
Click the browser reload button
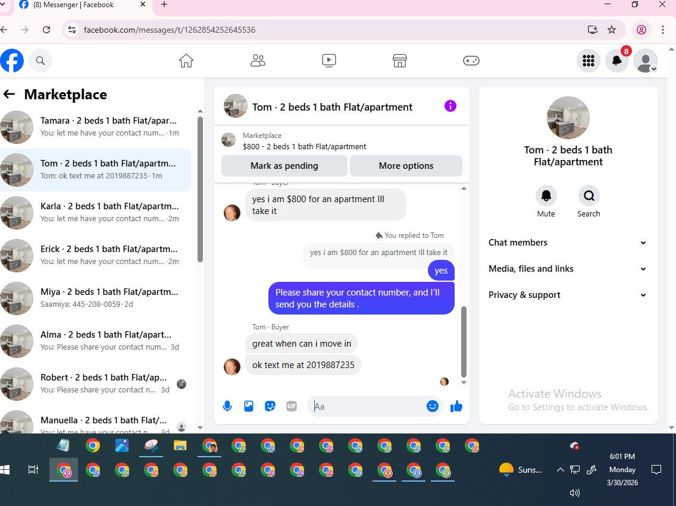point(46,30)
